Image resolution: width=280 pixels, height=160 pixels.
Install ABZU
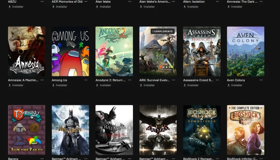pyautogui.click(x=16, y=7)
